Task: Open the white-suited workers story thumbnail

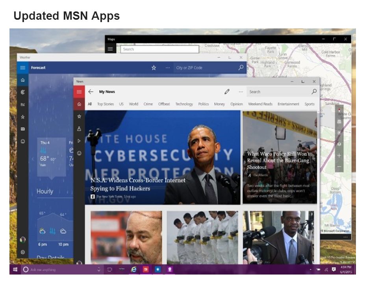Action: [202, 237]
